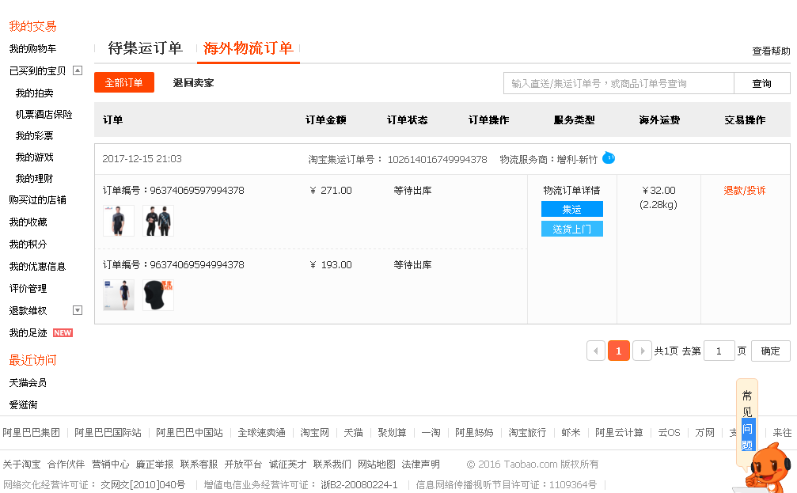
Task: Click 廉正举报 footer link
Action: click(154, 464)
